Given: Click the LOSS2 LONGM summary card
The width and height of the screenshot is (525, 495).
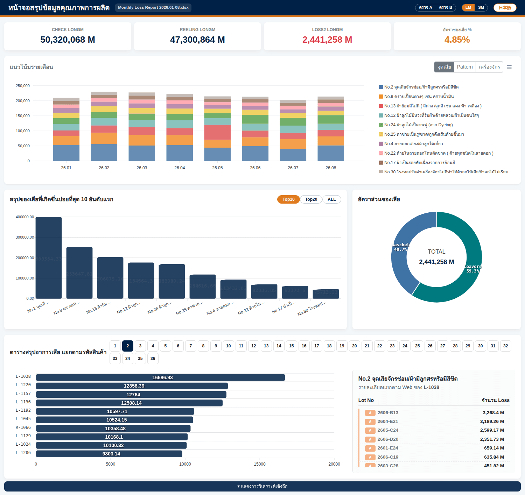Looking at the screenshot, I should pos(327,36).
